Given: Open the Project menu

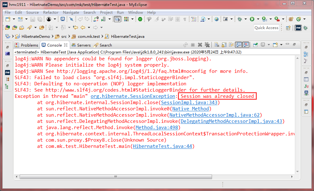Looking at the screenshot, I should (106, 13).
